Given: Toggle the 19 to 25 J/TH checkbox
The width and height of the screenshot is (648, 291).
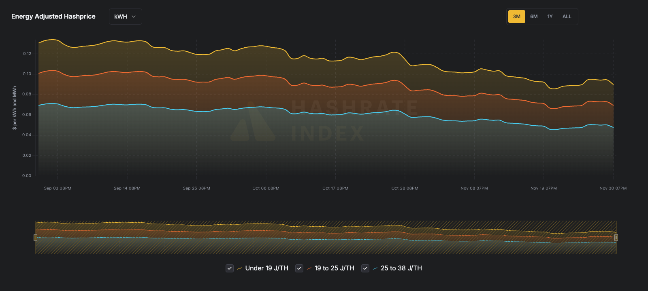Looking at the screenshot, I should (299, 268).
